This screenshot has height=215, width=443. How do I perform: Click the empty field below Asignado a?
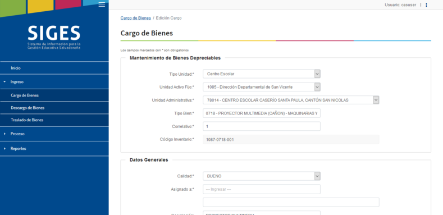pyautogui.click(x=291, y=202)
